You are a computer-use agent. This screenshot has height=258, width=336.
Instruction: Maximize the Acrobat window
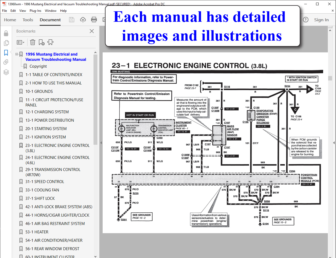(317, 4)
